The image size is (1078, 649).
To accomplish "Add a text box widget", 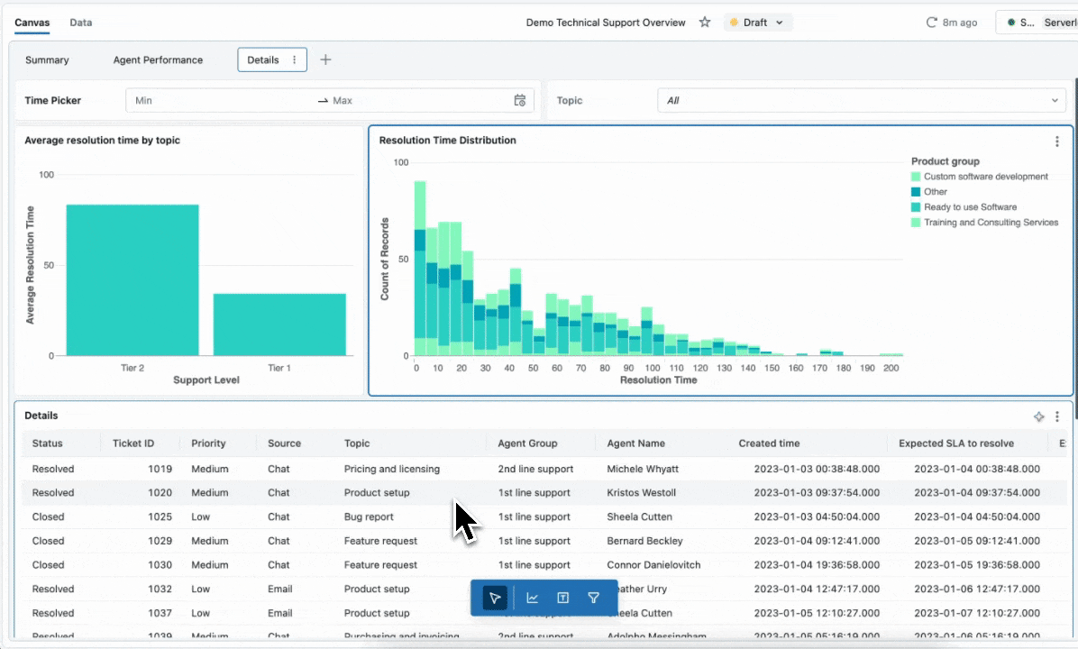I will click(x=563, y=598).
